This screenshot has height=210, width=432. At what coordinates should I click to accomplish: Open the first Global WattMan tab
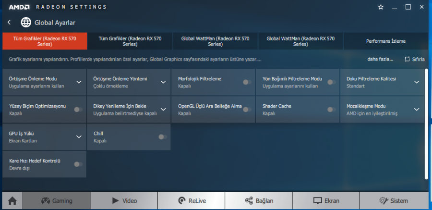pyautogui.click(x=215, y=41)
